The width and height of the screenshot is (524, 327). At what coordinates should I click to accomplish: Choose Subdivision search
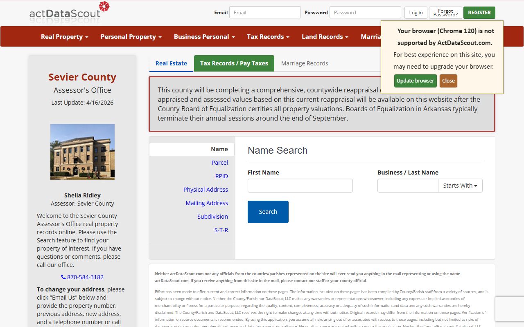click(212, 217)
